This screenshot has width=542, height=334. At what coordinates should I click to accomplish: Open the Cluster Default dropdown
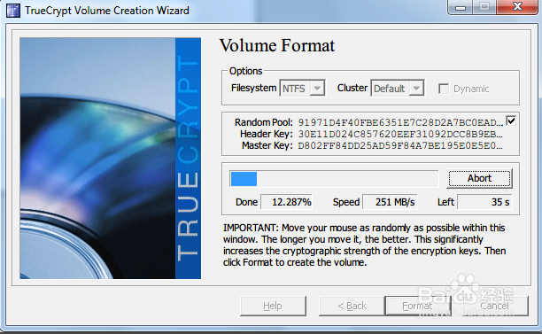tap(398, 89)
